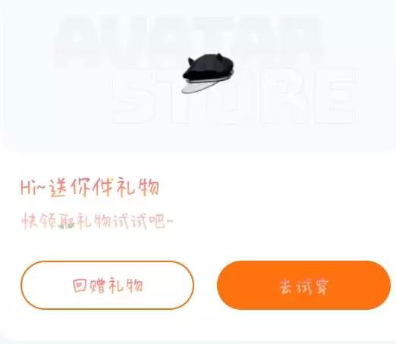Click the white brim under the beret
This screenshot has width=396, height=344.
[201, 86]
